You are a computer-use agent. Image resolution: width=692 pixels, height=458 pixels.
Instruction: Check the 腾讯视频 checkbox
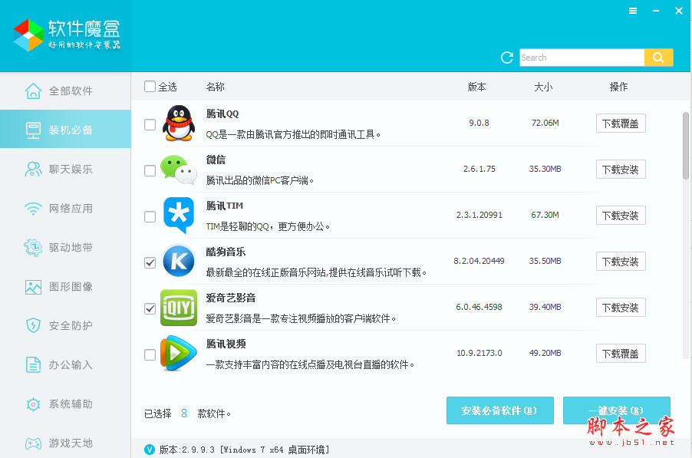click(x=150, y=354)
